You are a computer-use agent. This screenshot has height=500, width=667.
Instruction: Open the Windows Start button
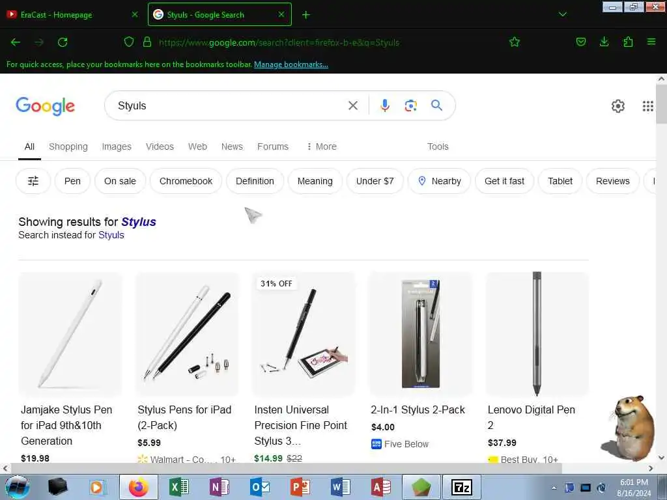[17, 487]
